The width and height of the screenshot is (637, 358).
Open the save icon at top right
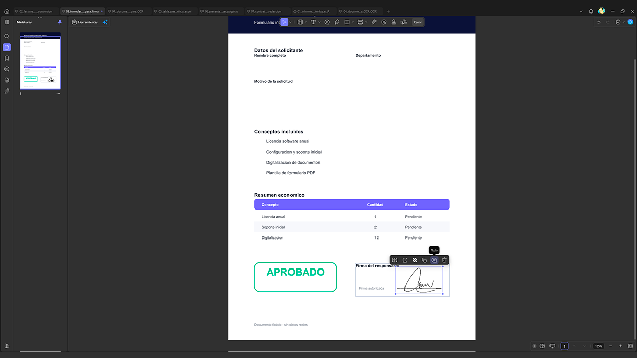click(618, 22)
